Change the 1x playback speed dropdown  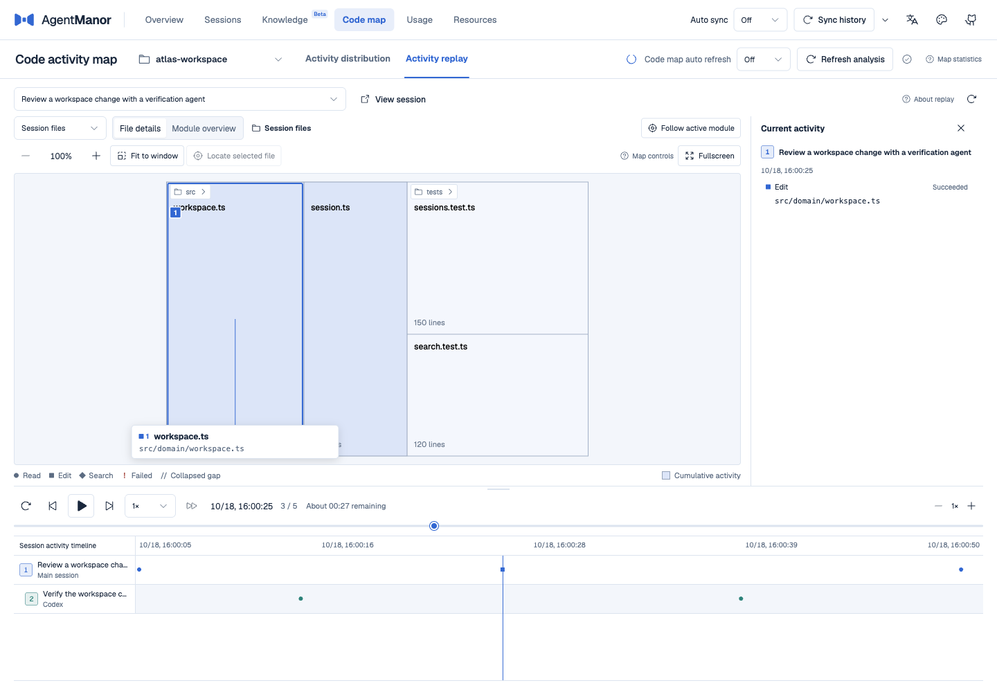click(x=150, y=506)
